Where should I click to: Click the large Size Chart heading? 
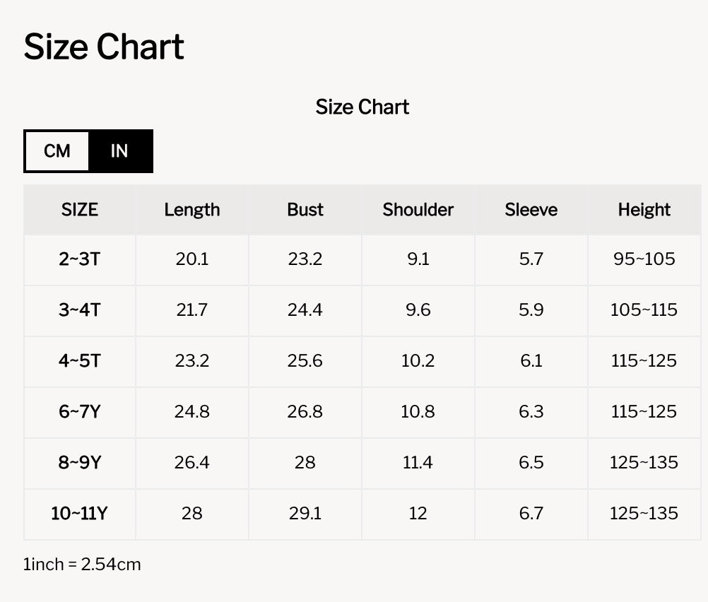(x=104, y=47)
